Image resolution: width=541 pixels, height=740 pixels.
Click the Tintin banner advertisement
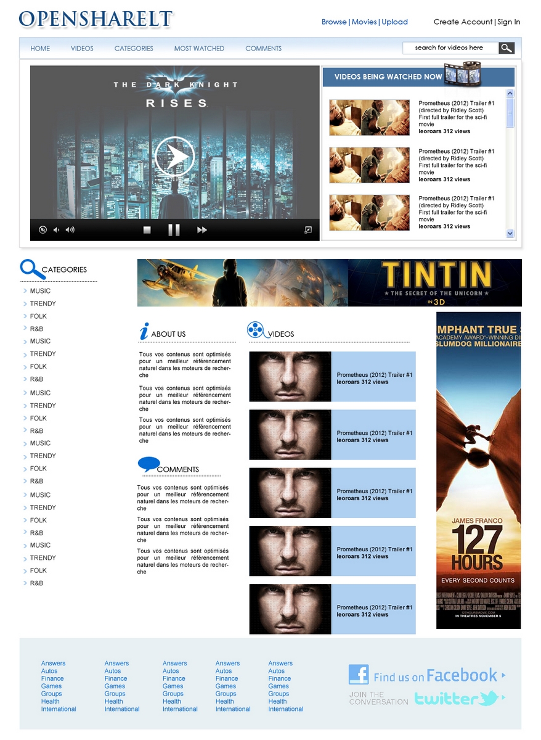tap(330, 282)
